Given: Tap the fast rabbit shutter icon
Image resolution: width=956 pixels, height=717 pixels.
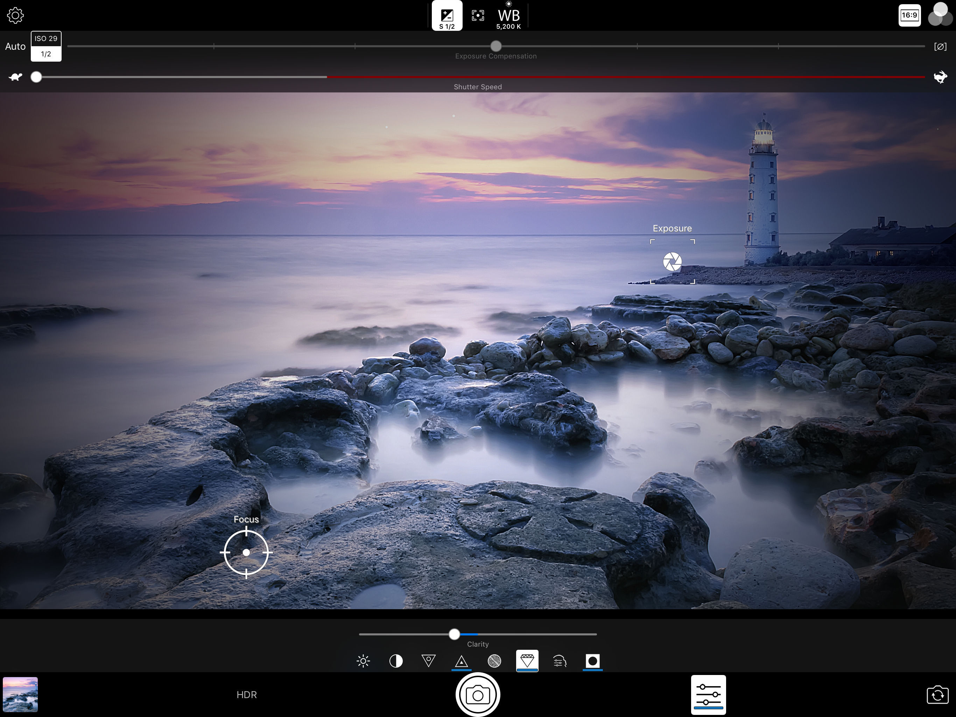Looking at the screenshot, I should point(940,77).
